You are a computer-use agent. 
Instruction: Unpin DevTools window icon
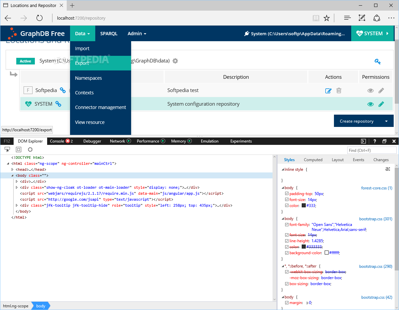pos(384,141)
